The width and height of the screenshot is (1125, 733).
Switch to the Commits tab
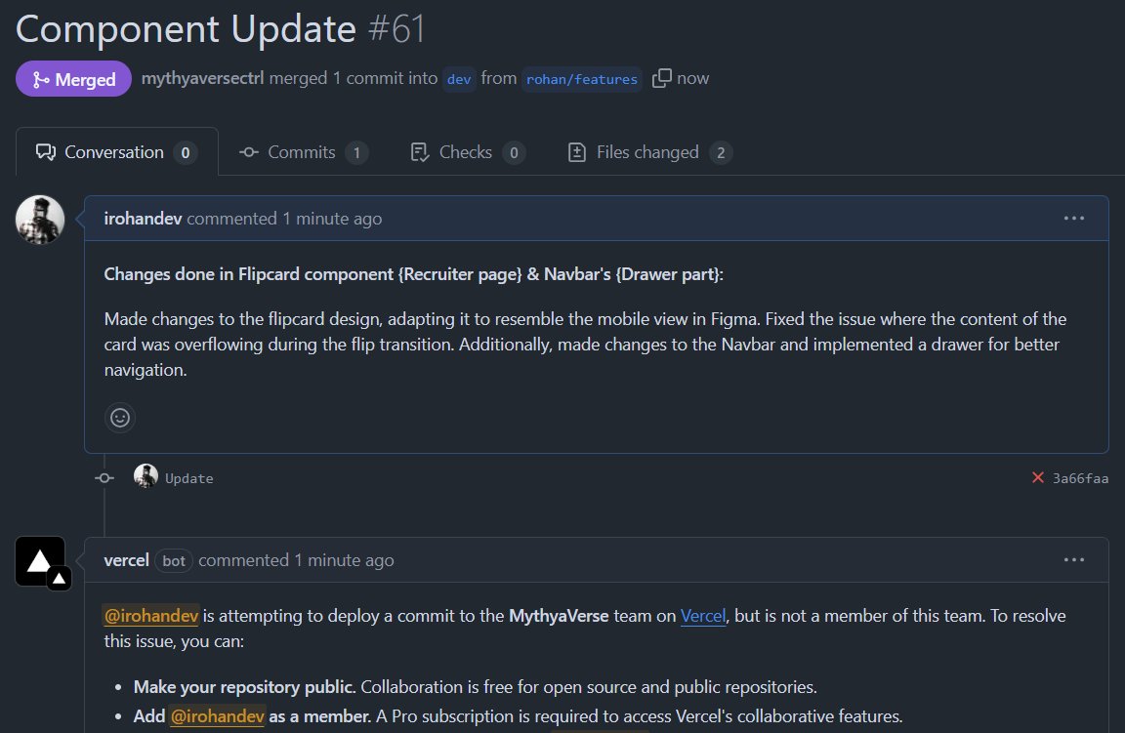click(x=304, y=152)
